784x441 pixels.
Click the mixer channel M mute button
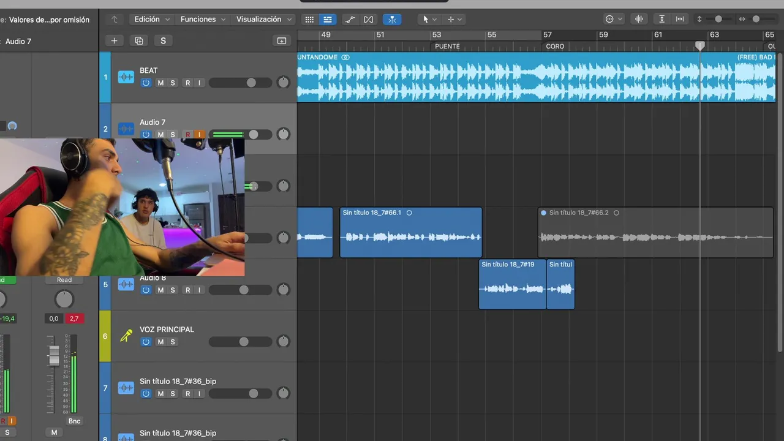(54, 432)
